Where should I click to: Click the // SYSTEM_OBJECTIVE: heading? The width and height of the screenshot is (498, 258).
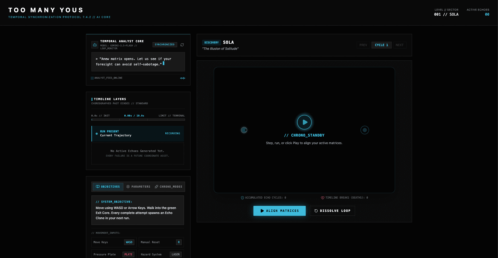coord(114,202)
